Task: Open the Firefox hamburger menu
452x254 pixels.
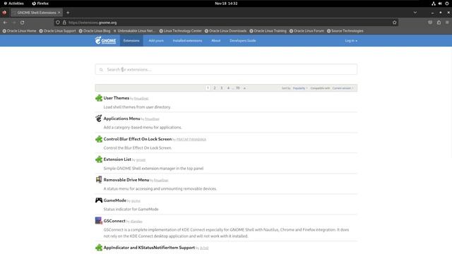Action: pyautogui.click(x=447, y=23)
